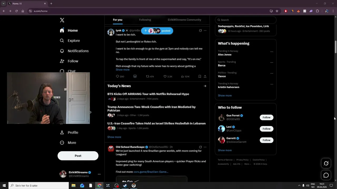The image size is (337, 189).
Task: Click the browser reload button
Action: point(16,11)
